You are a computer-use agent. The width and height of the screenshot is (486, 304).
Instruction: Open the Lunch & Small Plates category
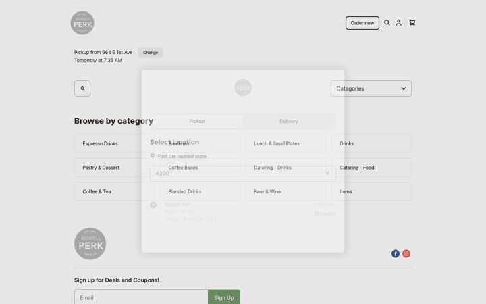coord(286,143)
